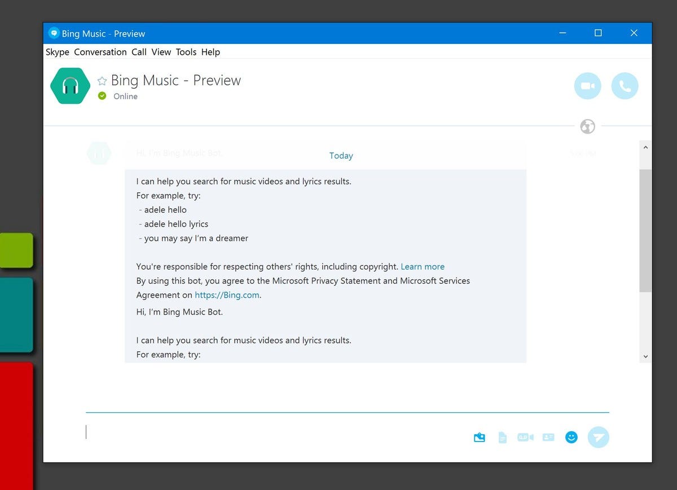
Task: Click the chat scroll down arrow
Action: [645, 356]
